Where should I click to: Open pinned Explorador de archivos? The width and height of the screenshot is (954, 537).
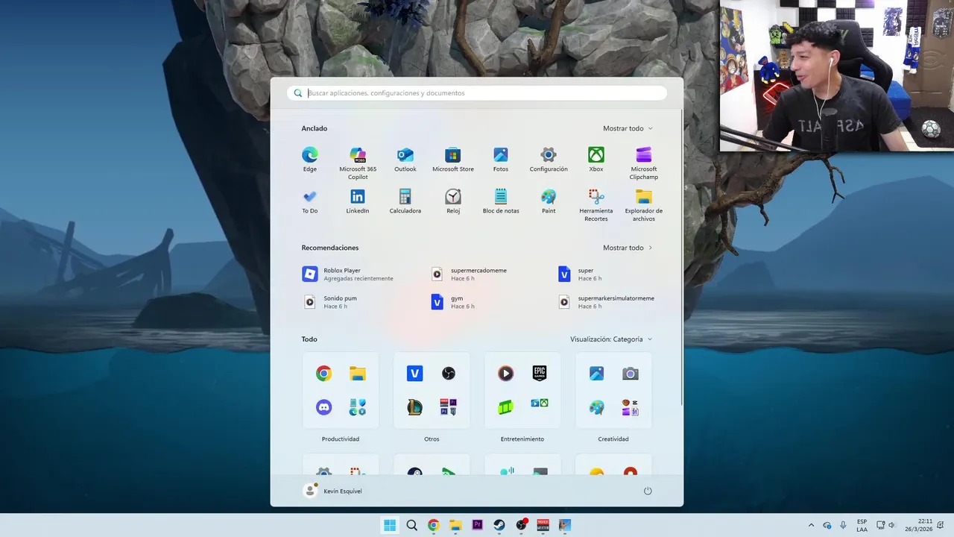coord(644,205)
